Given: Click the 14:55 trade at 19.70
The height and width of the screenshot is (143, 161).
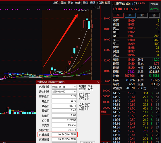Looking at the screenshot, I should (136, 93).
